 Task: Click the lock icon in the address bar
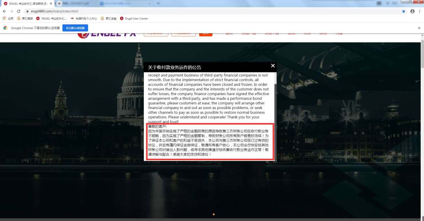(27, 11)
